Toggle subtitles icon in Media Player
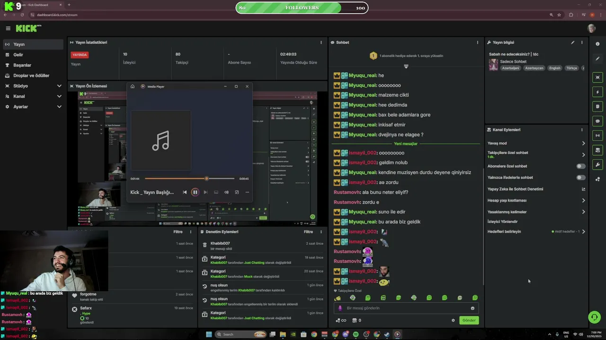Viewport: 606px width, 340px height. coord(216,192)
